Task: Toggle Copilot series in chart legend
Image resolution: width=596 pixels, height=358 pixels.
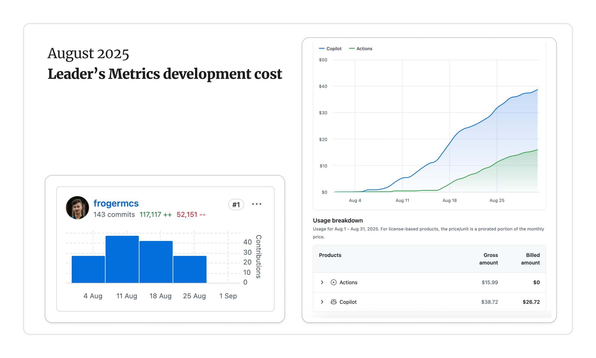Action: click(334, 49)
